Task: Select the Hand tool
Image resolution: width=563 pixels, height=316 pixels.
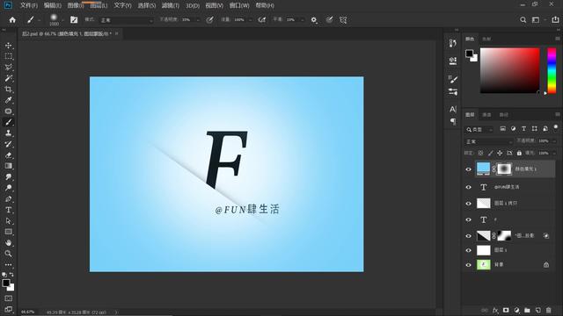Action: [x=8, y=242]
